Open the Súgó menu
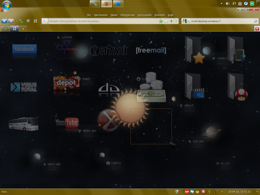 170,15
